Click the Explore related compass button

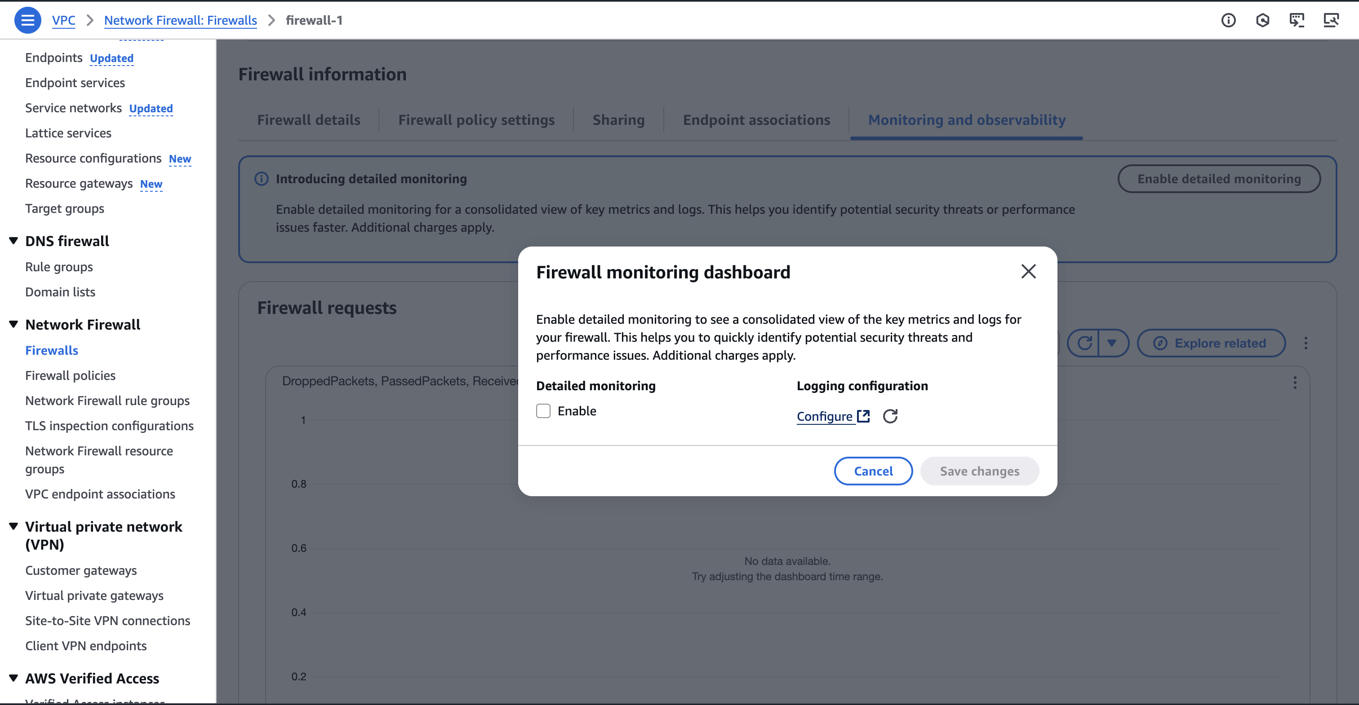pyautogui.click(x=1211, y=343)
